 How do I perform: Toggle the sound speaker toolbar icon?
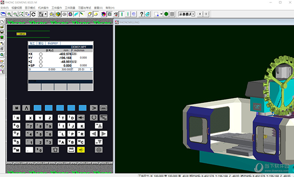[64, 14]
